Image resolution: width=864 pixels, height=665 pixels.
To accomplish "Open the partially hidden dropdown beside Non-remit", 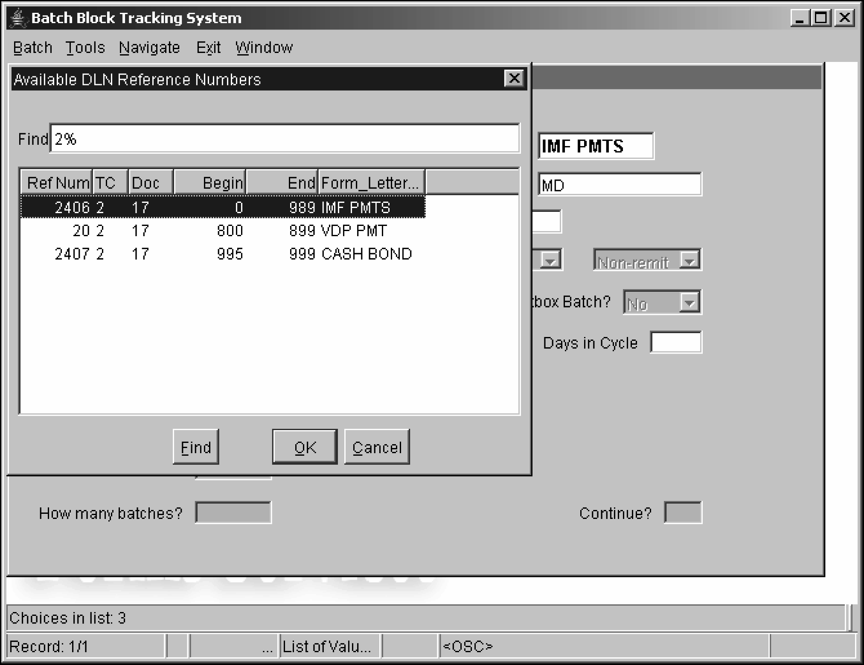I will (550, 260).
